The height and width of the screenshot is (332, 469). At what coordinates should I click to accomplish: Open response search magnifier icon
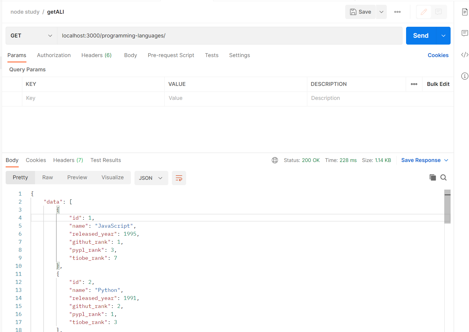point(443,177)
